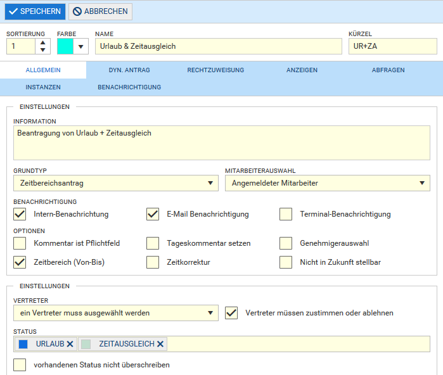The image size is (443, 375).
Task: Uncheck E-Mail Benachrichtigung checkbox
Action: tap(153, 214)
